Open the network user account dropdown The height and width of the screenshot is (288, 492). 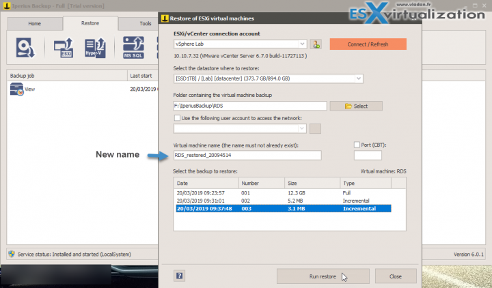tap(302, 128)
